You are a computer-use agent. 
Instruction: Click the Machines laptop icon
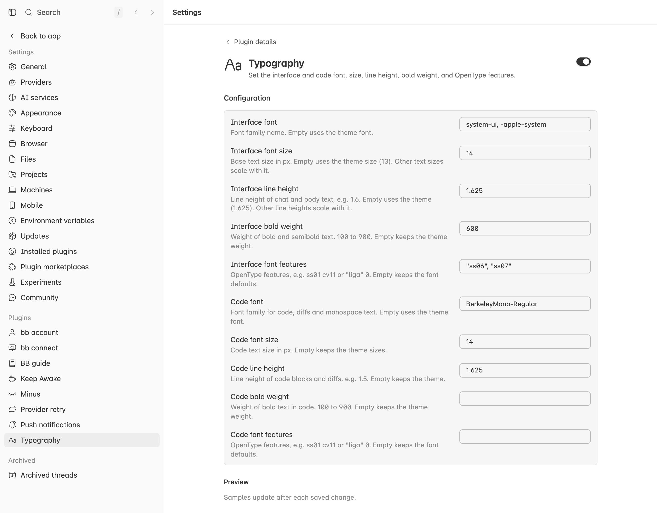tap(12, 190)
